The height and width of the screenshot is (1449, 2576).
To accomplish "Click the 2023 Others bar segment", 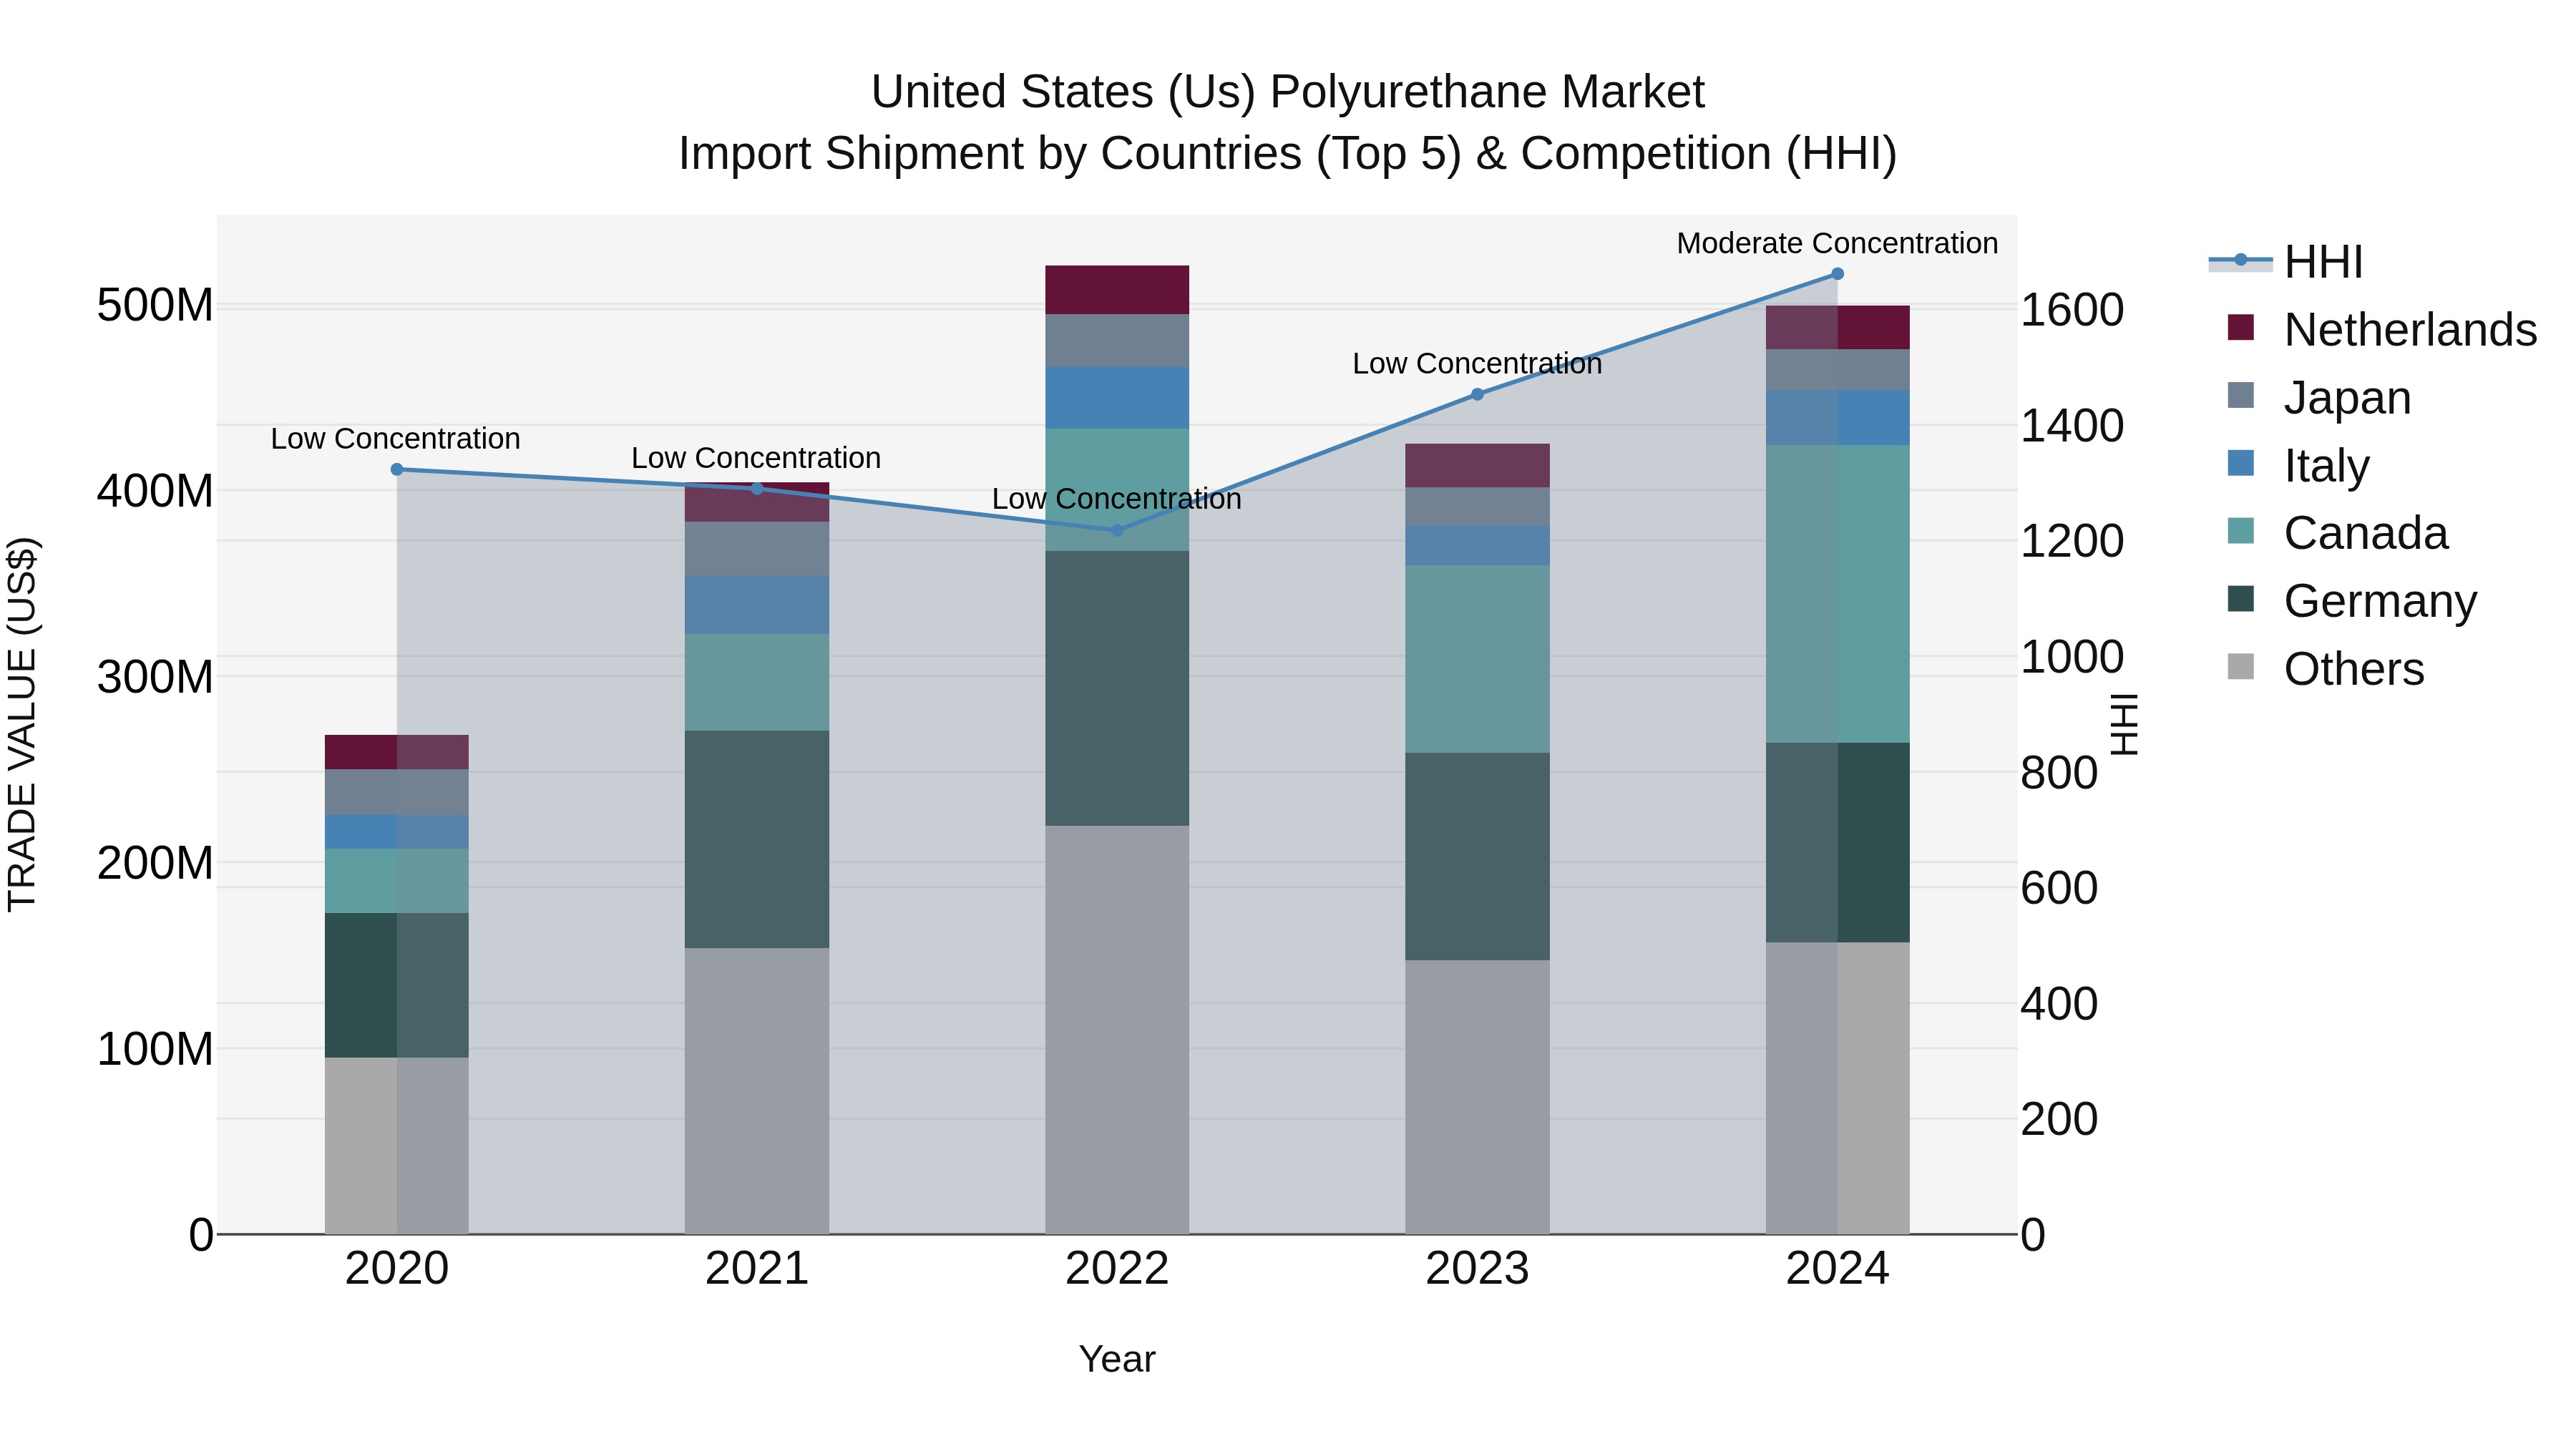I will (x=1477, y=1097).
